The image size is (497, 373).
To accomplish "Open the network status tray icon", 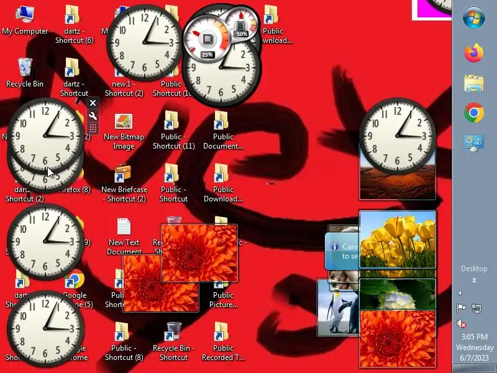I will tap(476, 308).
